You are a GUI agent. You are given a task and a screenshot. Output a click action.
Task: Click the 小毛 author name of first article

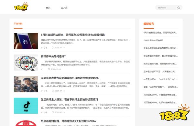46,48
